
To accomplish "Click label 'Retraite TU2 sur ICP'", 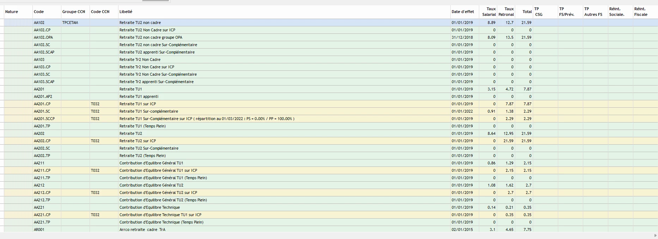I will click(138, 141).
